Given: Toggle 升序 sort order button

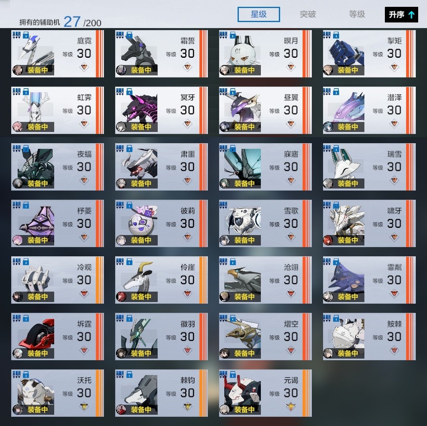Looking at the screenshot, I should pyautogui.click(x=401, y=15).
